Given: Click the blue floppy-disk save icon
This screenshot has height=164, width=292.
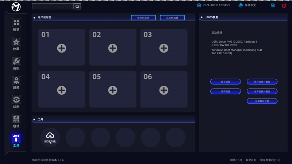Looking at the screenshot, I should pos(273,5).
